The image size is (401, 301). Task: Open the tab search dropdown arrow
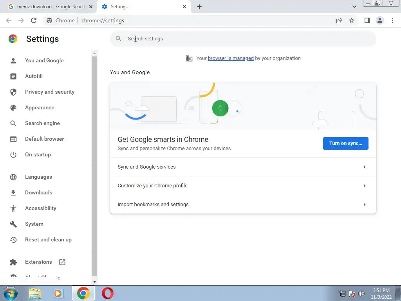click(x=354, y=7)
